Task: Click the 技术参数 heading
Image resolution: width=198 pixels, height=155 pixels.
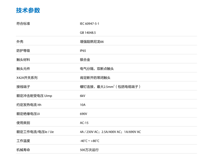Action: 28,10
